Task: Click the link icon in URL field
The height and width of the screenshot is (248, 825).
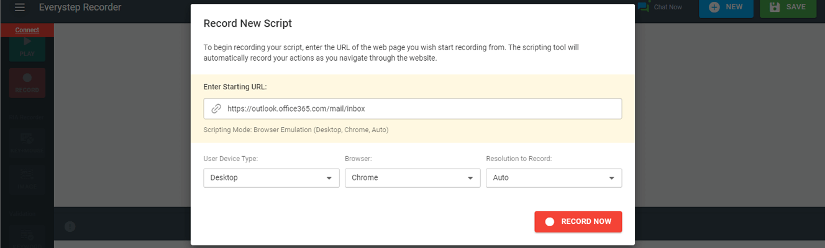Action: (216, 108)
